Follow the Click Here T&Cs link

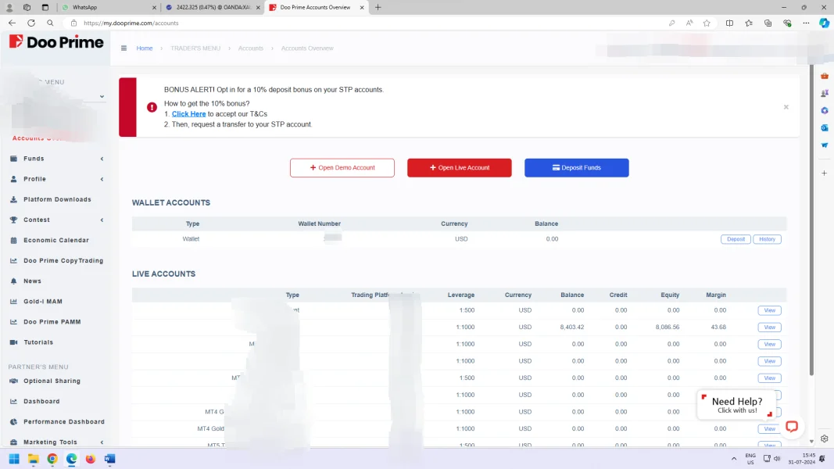click(x=188, y=114)
